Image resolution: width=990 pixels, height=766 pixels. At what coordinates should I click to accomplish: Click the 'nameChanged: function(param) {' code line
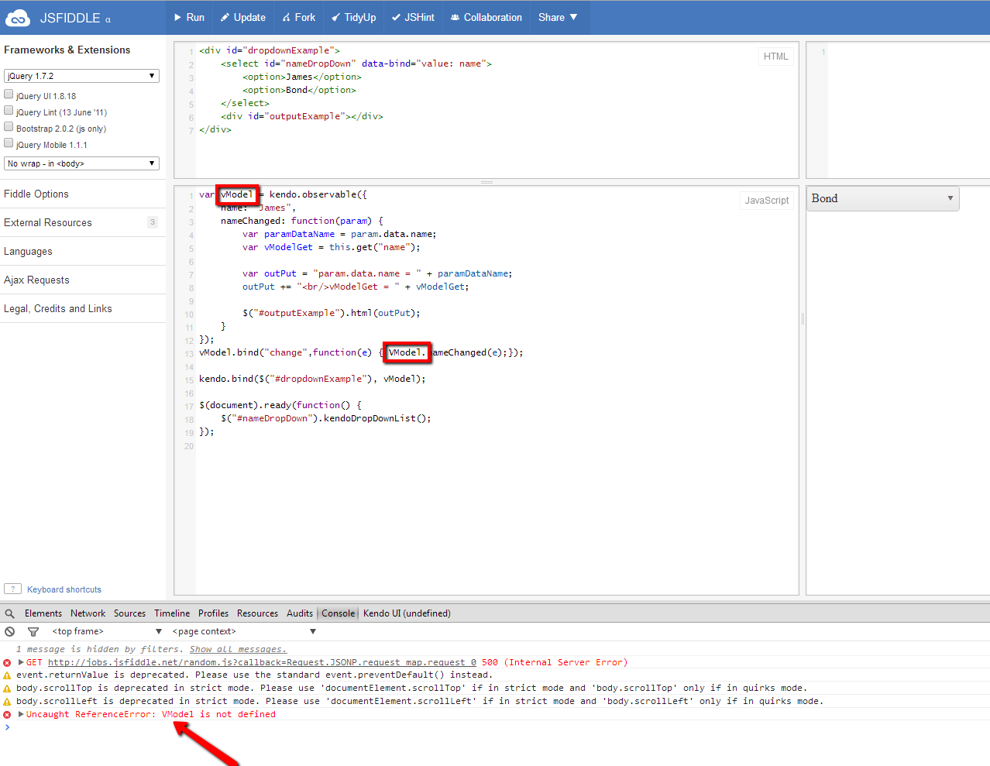[x=302, y=221]
